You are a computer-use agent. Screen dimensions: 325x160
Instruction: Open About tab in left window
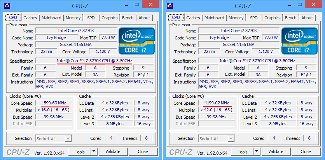144,18
